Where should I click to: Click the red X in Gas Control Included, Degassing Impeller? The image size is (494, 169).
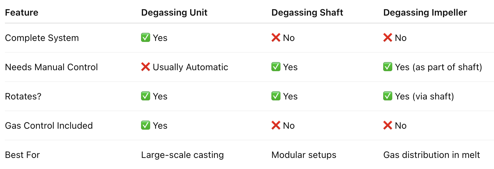(388, 125)
